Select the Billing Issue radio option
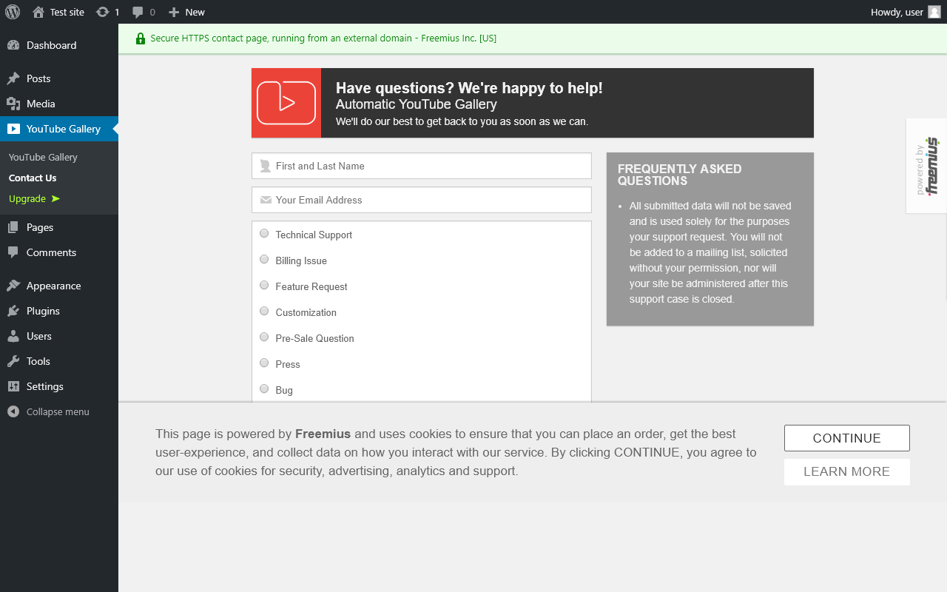This screenshot has width=947, height=592. (x=264, y=260)
